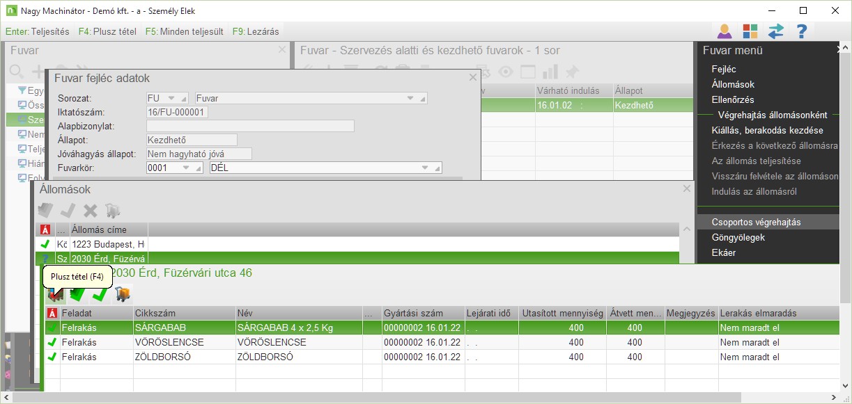Viewport: 852px width, 404px height.
Task: Select the 1223 Budapest station row
Action: (357, 244)
